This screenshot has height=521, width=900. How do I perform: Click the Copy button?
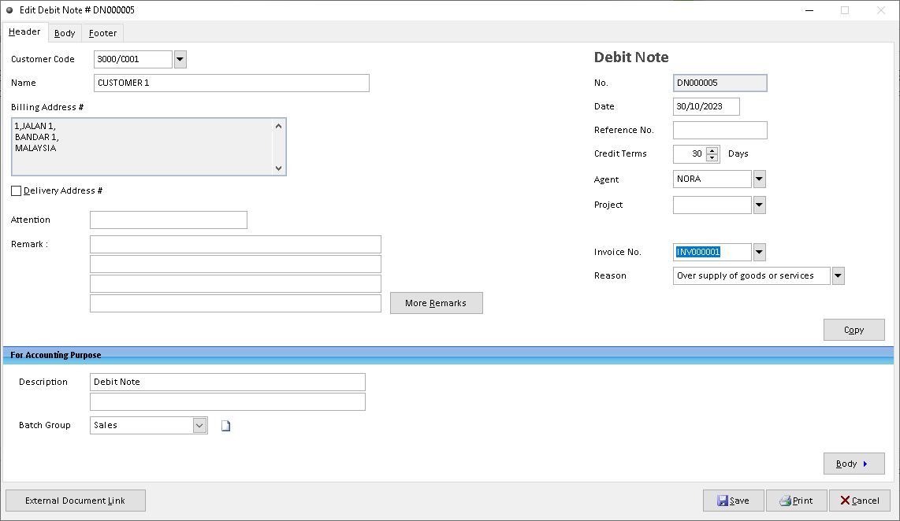[854, 330]
